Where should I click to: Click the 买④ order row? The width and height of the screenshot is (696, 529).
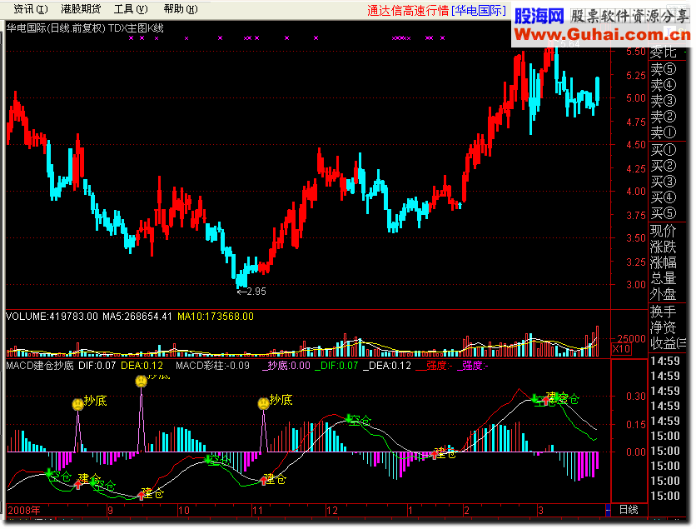pyautogui.click(x=664, y=197)
